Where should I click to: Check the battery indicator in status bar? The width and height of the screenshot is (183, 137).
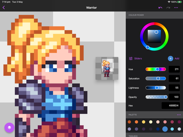pyautogui.click(x=179, y=2)
